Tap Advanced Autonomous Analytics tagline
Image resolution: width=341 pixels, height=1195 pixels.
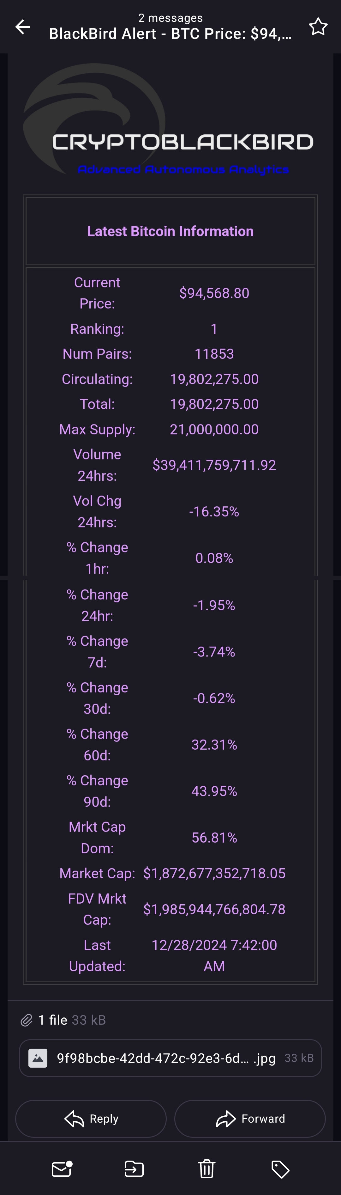coord(183,169)
